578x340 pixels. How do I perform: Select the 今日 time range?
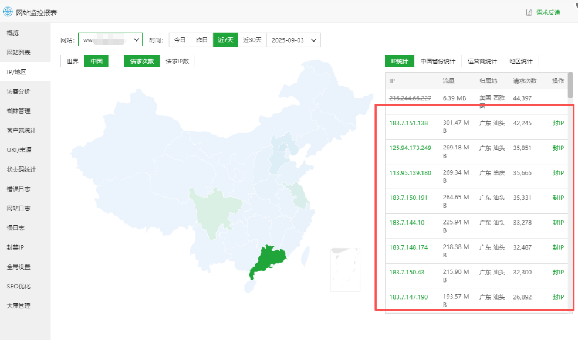(180, 40)
